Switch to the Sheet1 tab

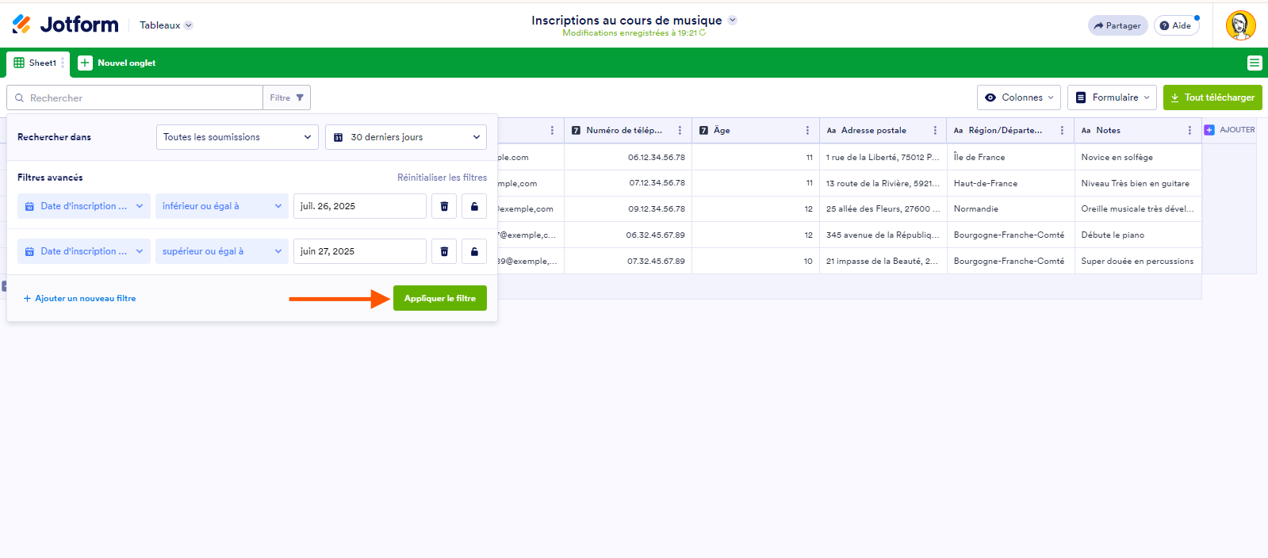click(37, 63)
